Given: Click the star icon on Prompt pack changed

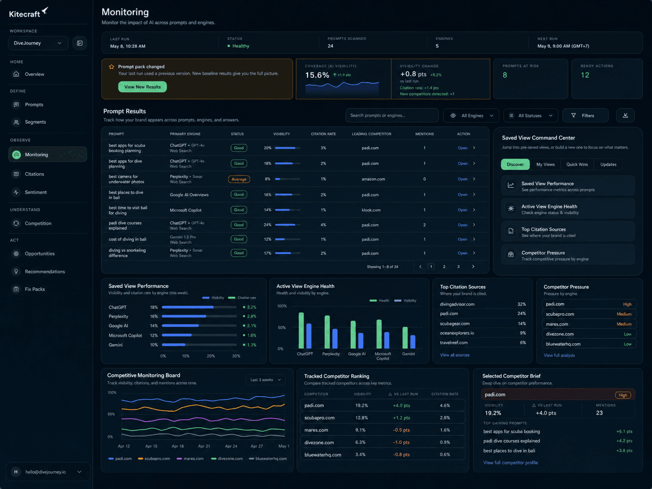Looking at the screenshot, I should (x=111, y=67).
